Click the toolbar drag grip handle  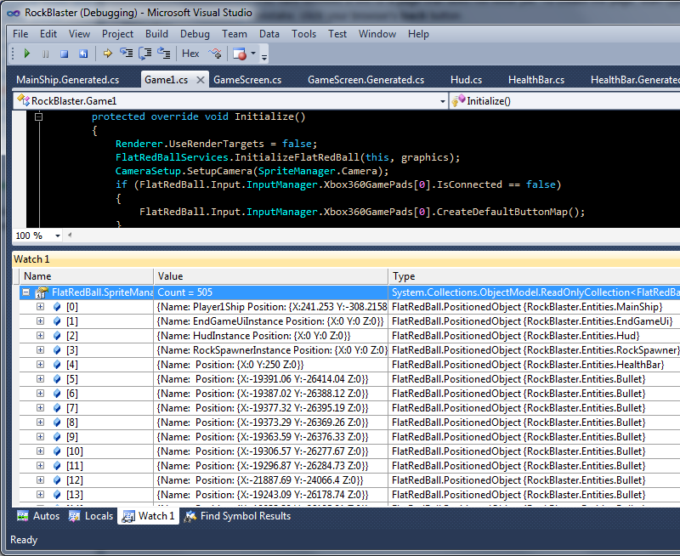(13, 54)
